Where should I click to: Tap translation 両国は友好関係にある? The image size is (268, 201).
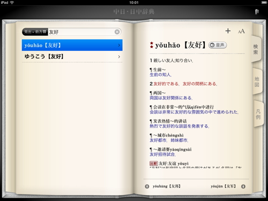(171, 98)
